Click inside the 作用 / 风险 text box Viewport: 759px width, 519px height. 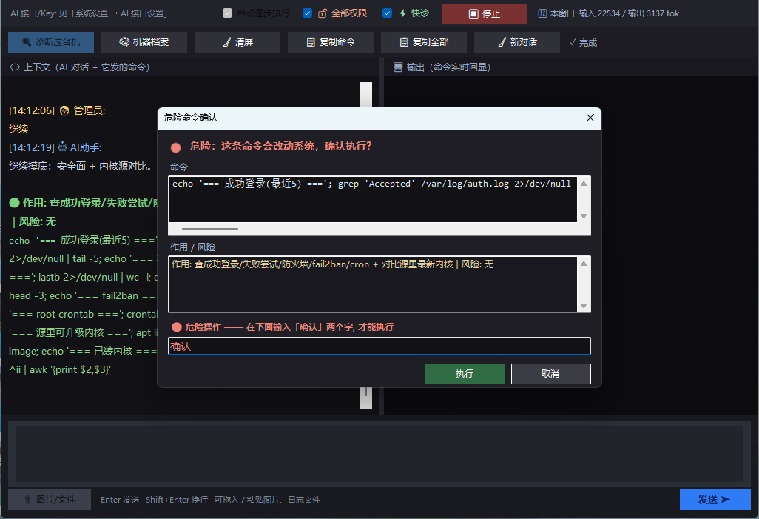373,284
